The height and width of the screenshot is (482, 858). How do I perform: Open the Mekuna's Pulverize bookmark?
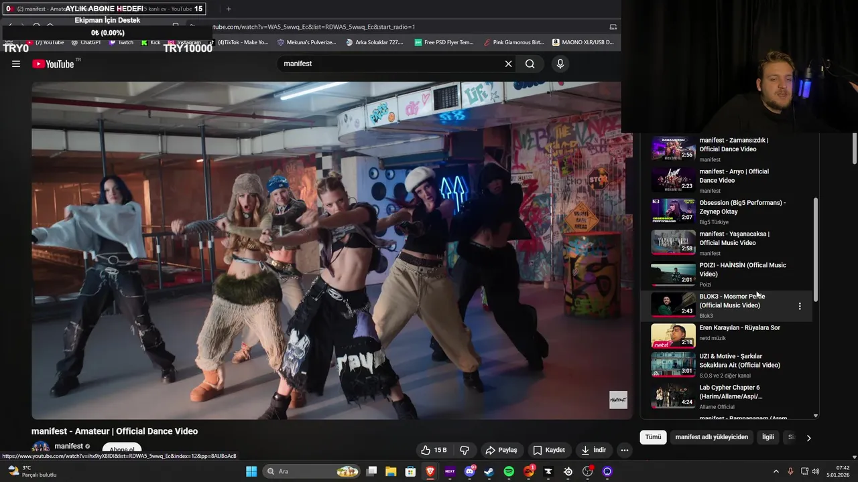click(306, 42)
